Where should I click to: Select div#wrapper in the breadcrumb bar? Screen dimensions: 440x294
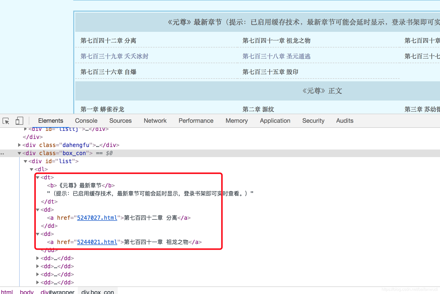click(x=57, y=292)
